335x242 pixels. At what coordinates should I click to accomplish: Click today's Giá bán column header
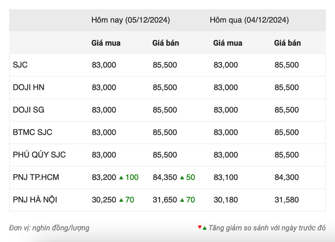pos(166,43)
